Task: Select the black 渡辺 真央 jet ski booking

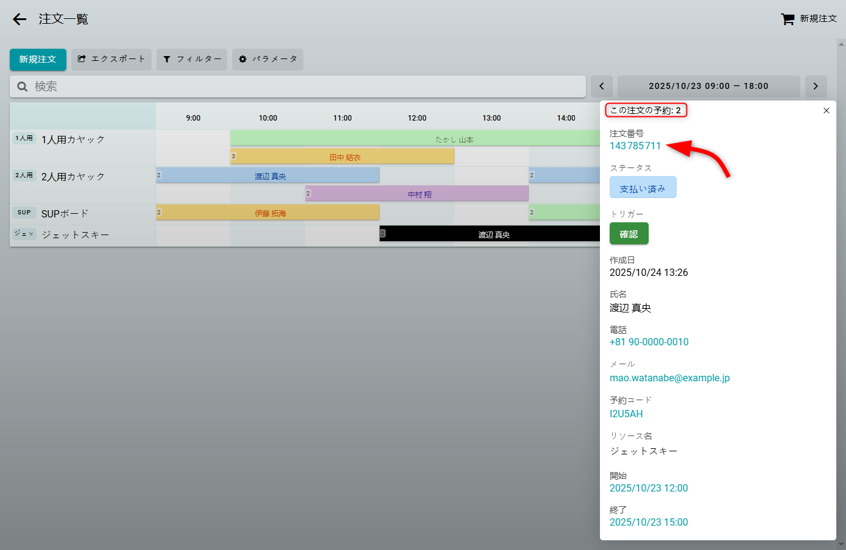Action: pos(490,234)
